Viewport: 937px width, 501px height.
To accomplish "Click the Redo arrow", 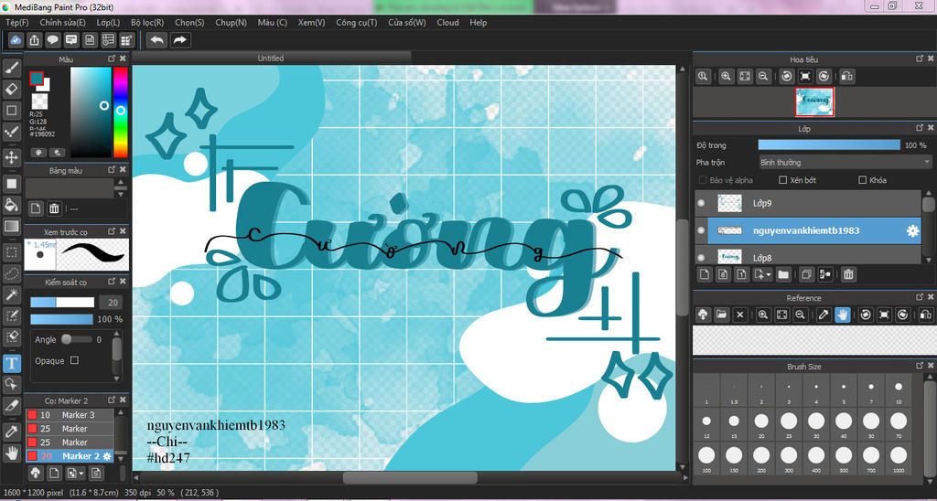I will (178, 40).
